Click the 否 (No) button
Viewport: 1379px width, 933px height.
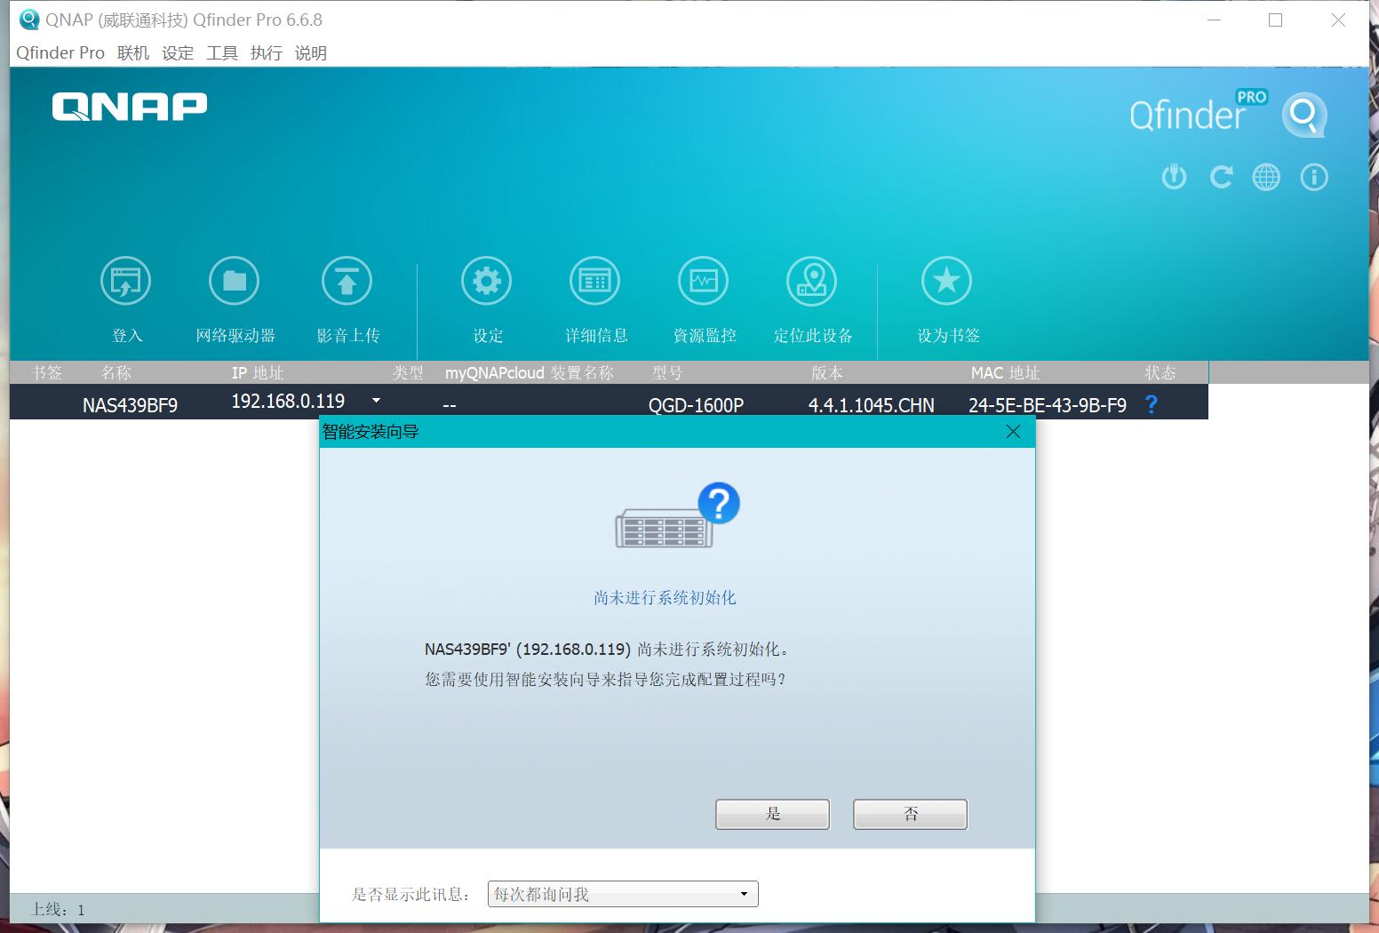tap(909, 813)
